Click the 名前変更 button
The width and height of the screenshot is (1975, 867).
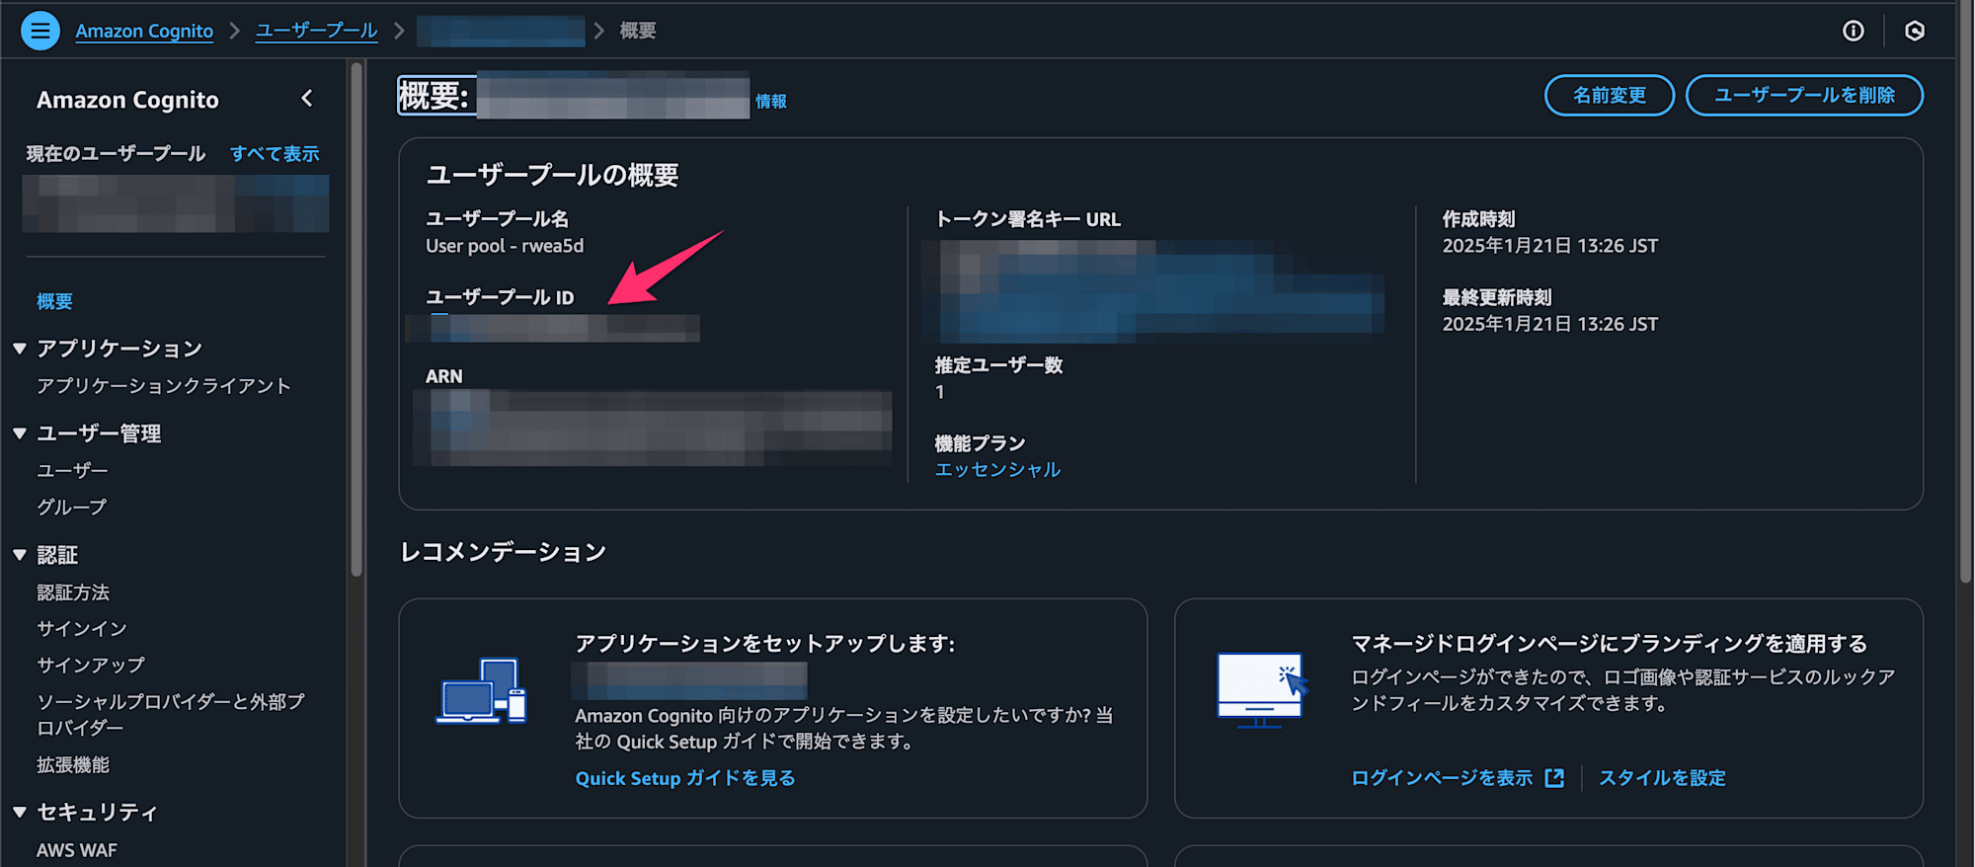tap(1610, 96)
